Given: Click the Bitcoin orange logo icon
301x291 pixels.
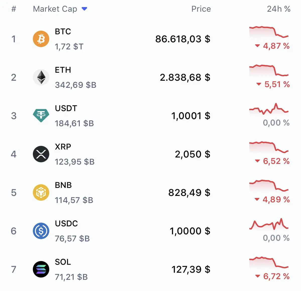Looking at the screenshot, I should point(41,39).
